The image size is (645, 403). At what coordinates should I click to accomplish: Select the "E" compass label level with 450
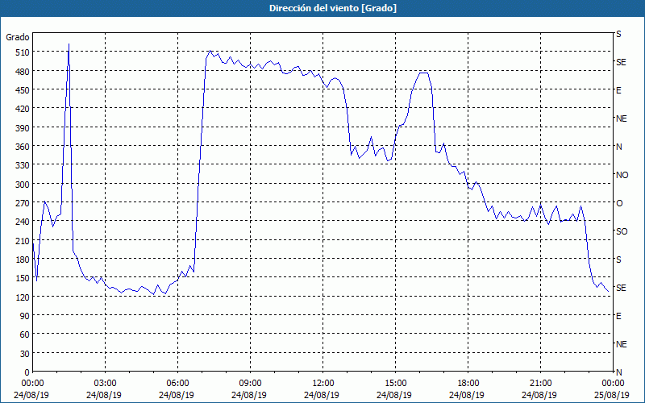pos(618,90)
